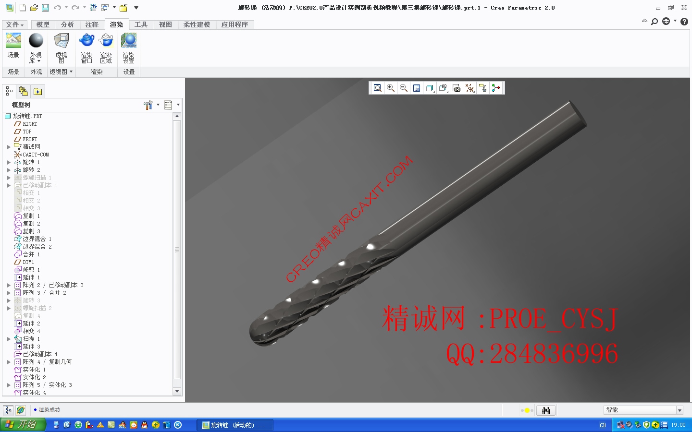Switch to the 工具 ribbon tab
Screen dimensions: 692x432
pyautogui.click(x=141, y=24)
